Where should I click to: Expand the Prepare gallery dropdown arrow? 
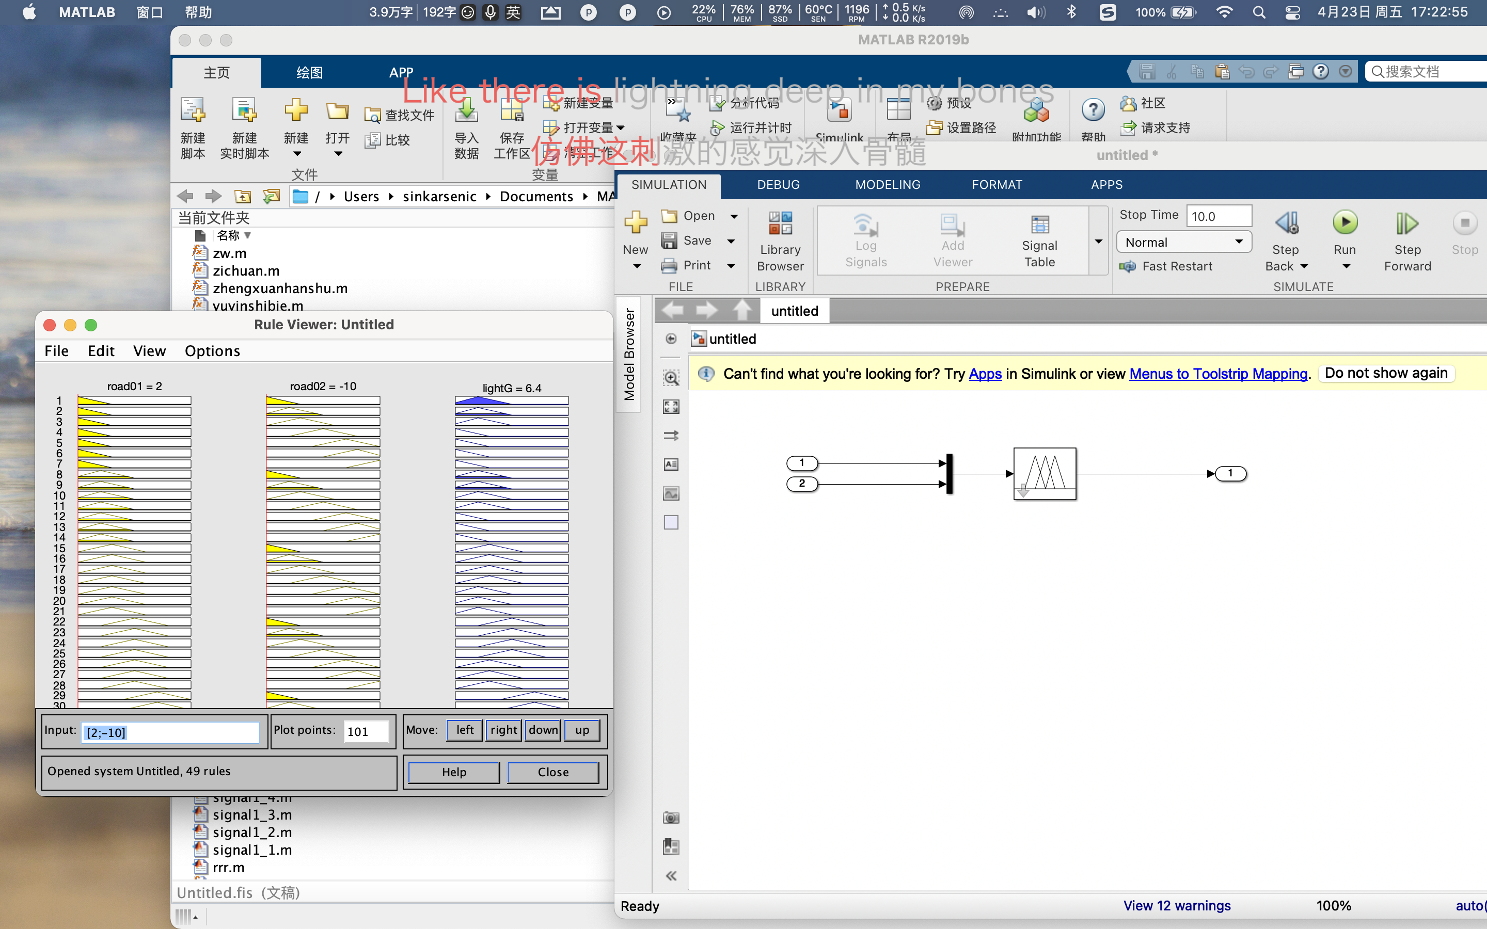tap(1099, 242)
